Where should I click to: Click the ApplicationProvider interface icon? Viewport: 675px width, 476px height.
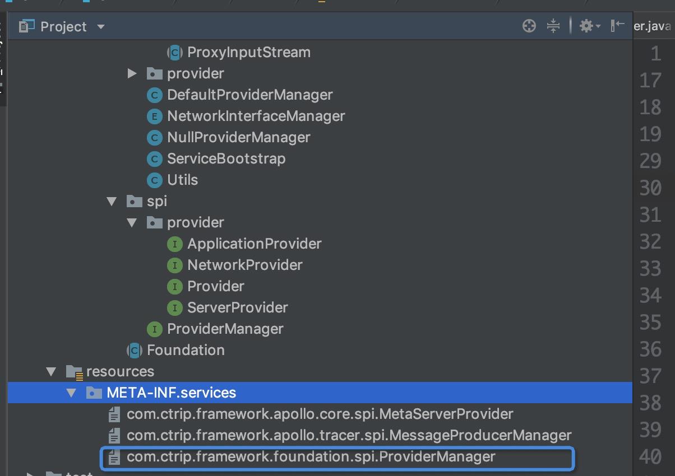pos(175,244)
